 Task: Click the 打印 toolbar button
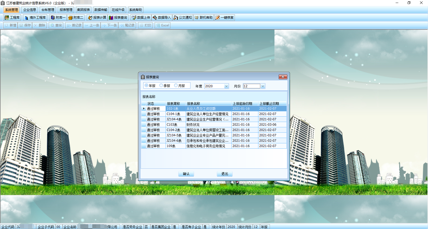145,25
